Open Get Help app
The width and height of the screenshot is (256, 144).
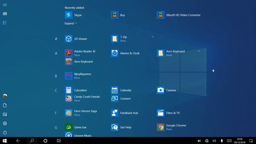click(x=121, y=127)
